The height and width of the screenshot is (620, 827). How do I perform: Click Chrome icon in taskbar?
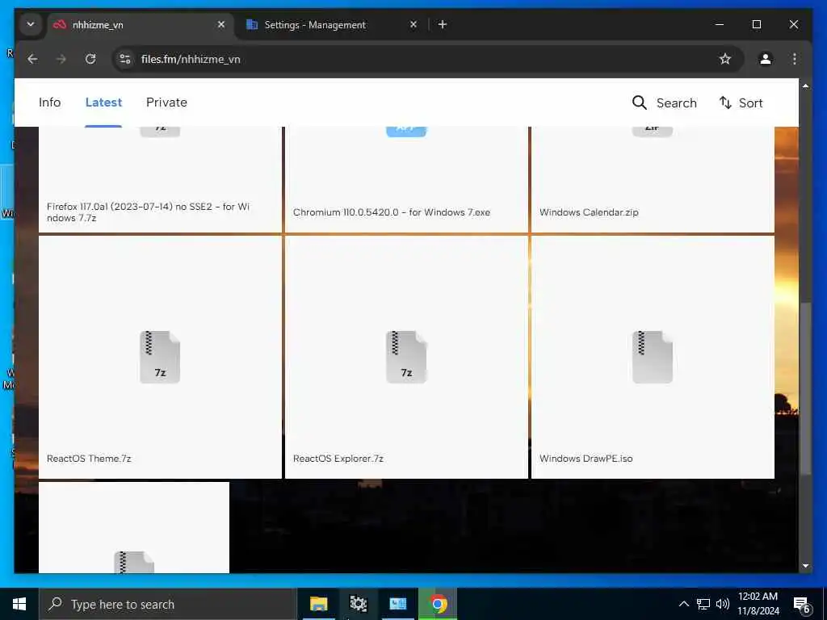(438, 604)
